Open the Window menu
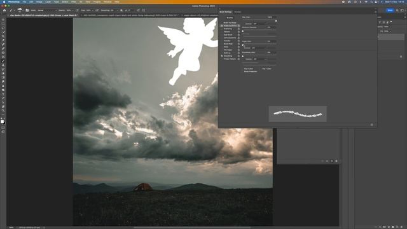Image resolution: width=407 pixels, height=229 pixels. (x=107, y=1)
